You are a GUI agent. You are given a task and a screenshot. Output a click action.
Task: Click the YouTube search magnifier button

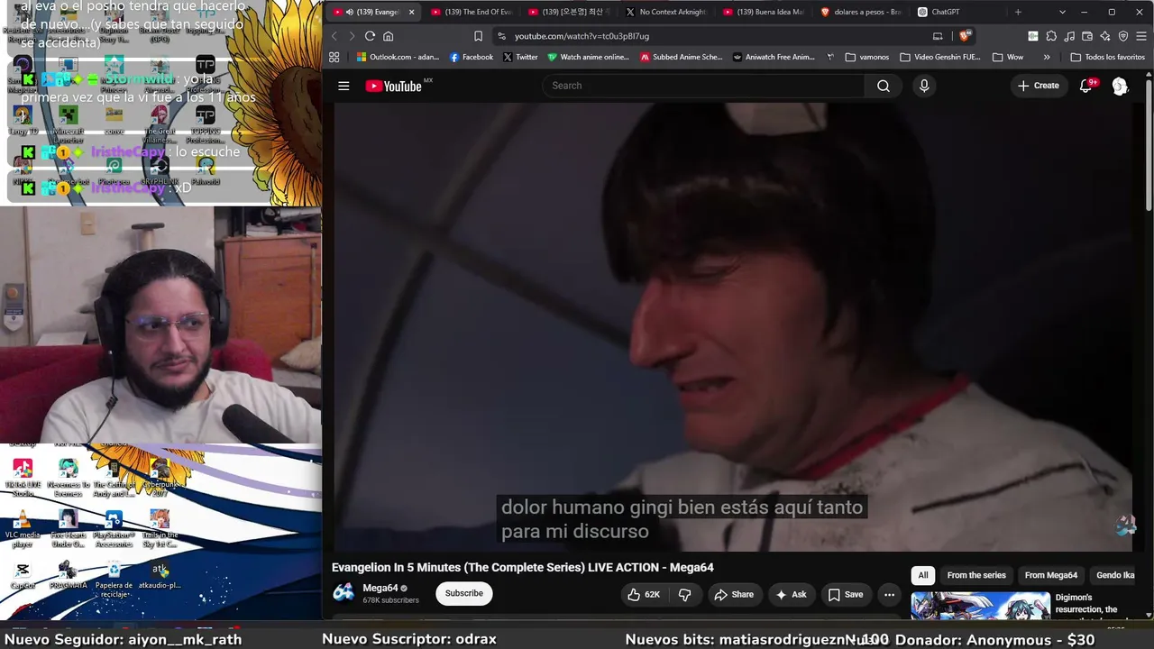pyautogui.click(x=884, y=86)
